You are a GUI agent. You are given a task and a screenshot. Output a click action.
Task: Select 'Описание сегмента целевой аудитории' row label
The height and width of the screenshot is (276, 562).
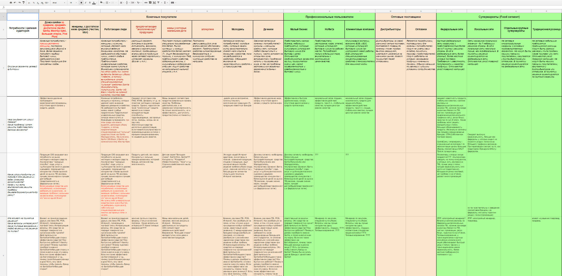pos(23,68)
